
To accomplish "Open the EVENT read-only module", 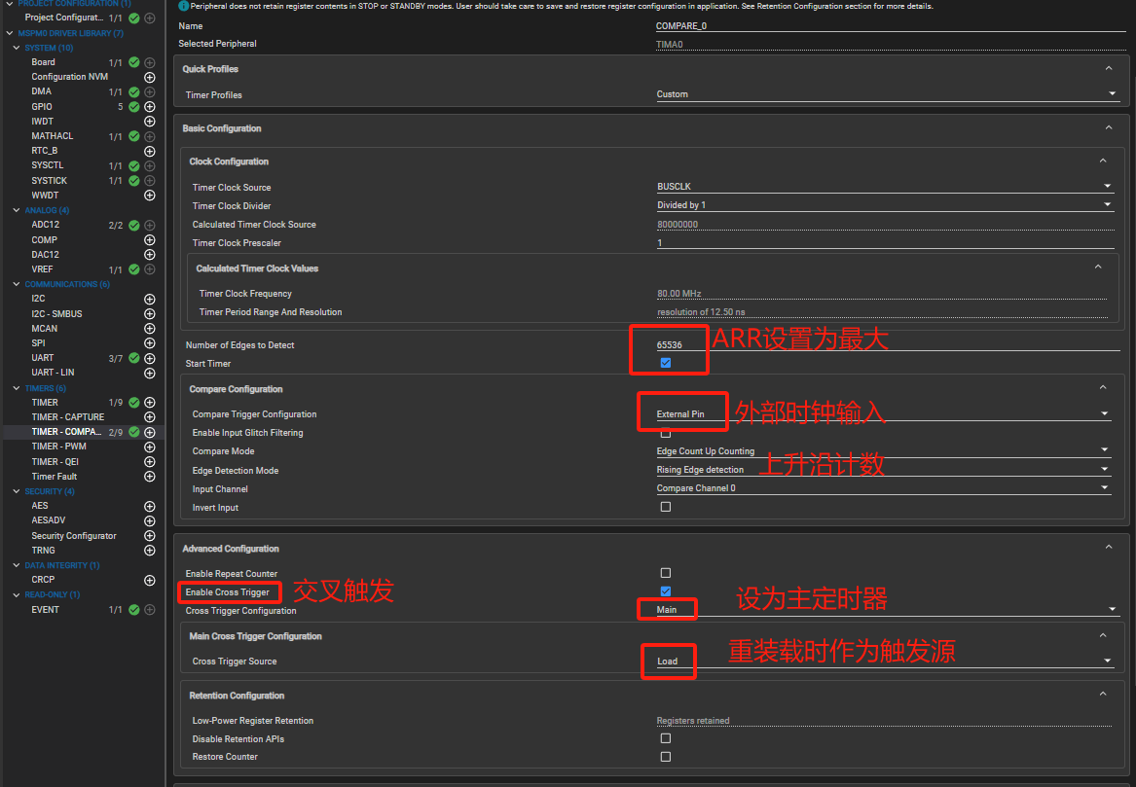I will [x=45, y=610].
